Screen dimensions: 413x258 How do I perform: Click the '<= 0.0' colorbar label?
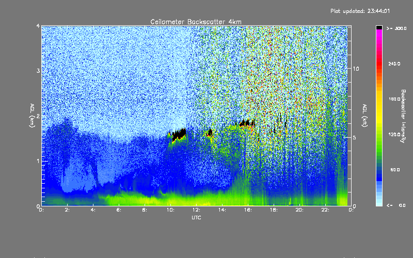396,205
